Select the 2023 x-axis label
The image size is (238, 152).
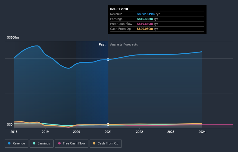pos(171,132)
